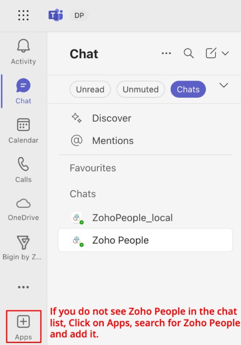Expand more filters chevron beside Chats

[224, 85]
